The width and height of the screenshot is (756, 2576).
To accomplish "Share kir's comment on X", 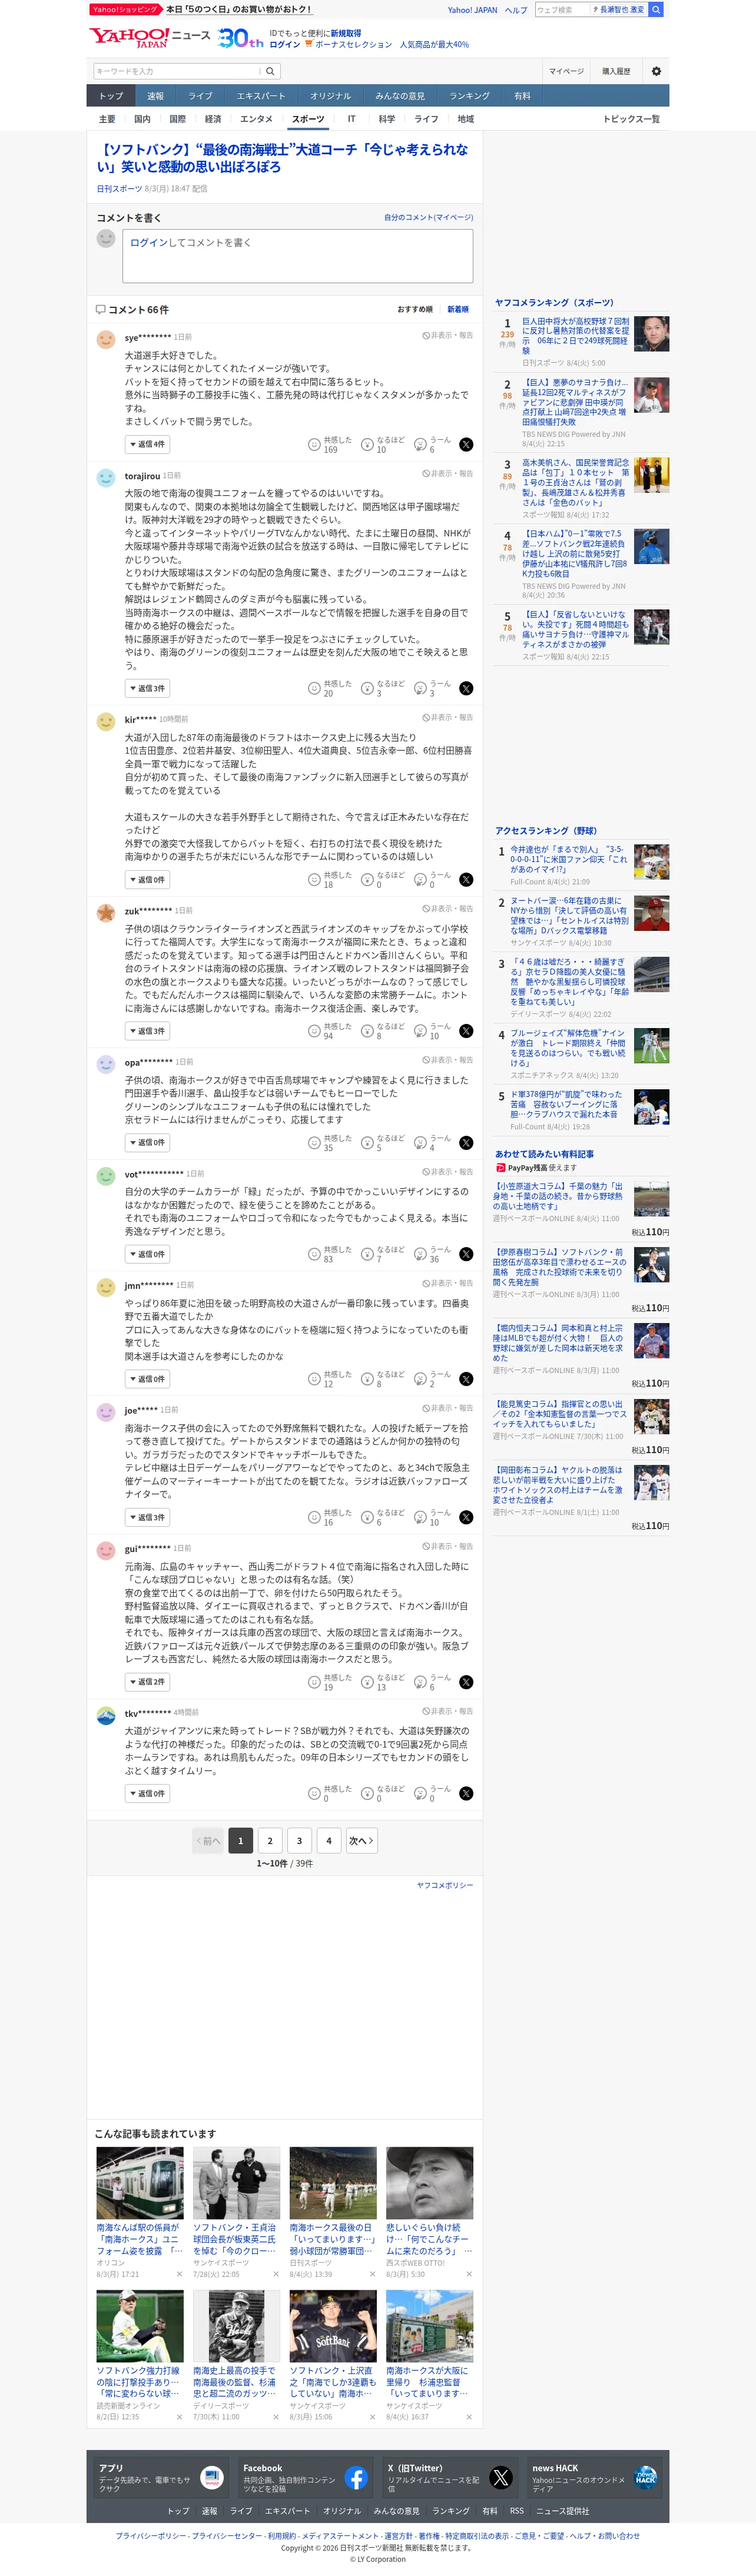I will click(x=466, y=879).
